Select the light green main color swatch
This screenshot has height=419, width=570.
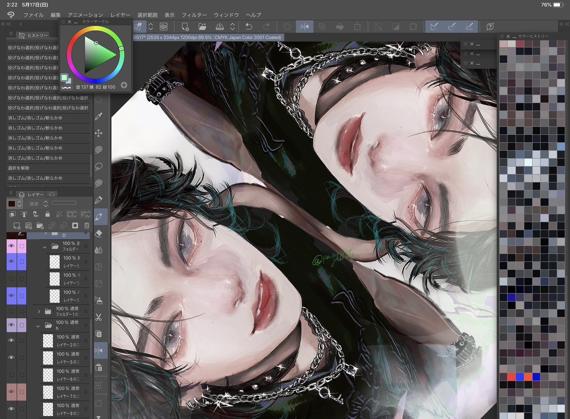point(65,78)
